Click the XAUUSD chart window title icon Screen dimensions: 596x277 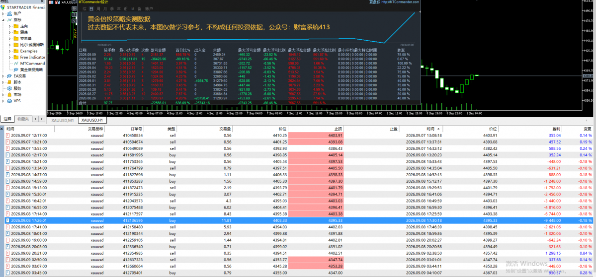[x=57, y=2]
